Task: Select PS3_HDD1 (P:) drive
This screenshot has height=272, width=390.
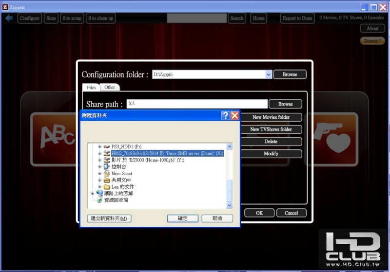Action: coord(126,146)
